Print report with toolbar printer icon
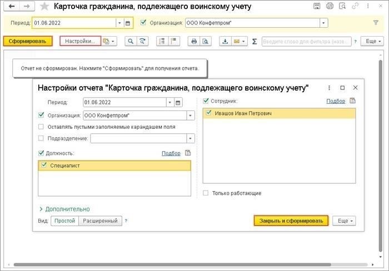389x271 pixels. pyautogui.click(x=194, y=42)
